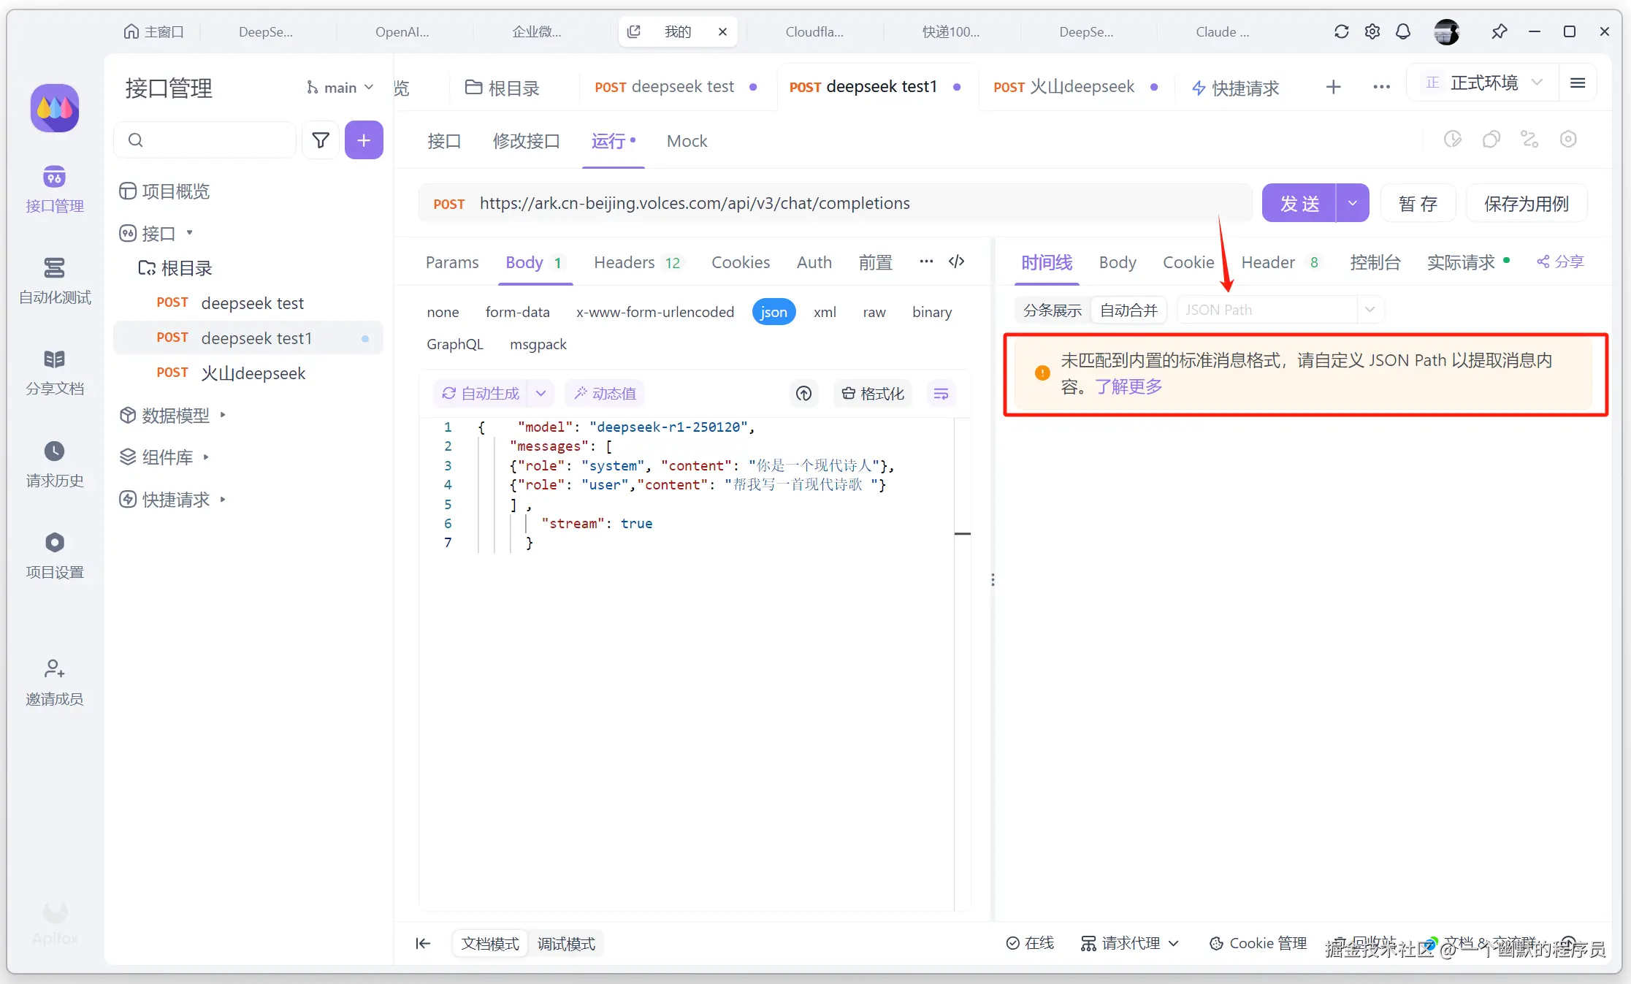The height and width of the screenshot is (984, 1631).
Task: Select the raw body type
Action: [874, 312]
